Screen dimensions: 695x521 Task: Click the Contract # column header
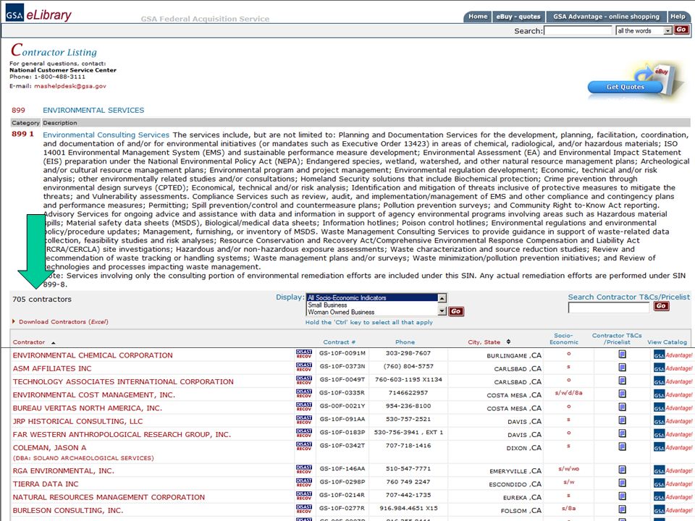(x=339, y=342)
